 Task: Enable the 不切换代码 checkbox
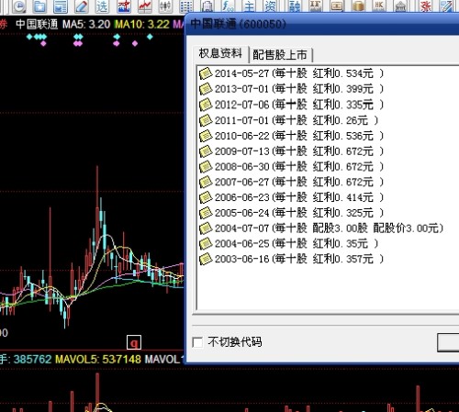click(x=197, y=342)
